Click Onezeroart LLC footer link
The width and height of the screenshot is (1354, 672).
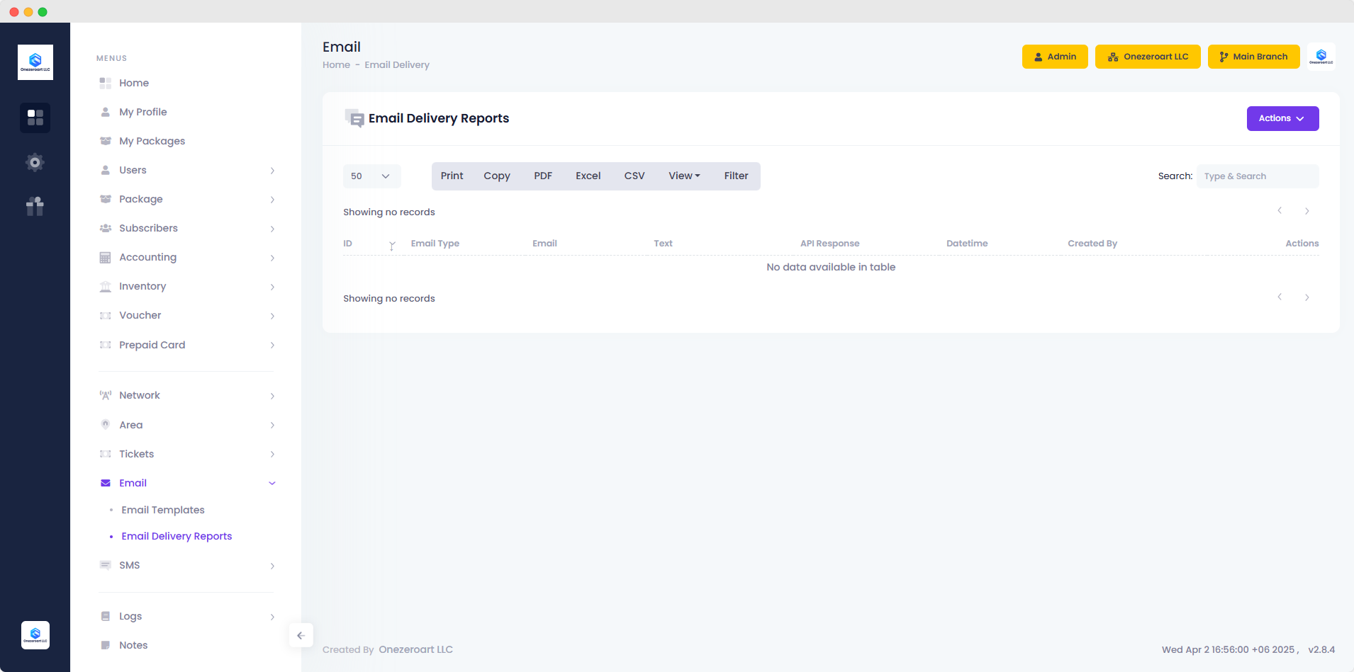pos(415,649)
